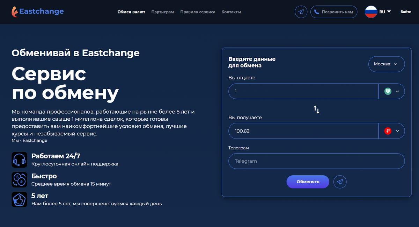Click the red ruble coin icon

[x=388, y=131]
